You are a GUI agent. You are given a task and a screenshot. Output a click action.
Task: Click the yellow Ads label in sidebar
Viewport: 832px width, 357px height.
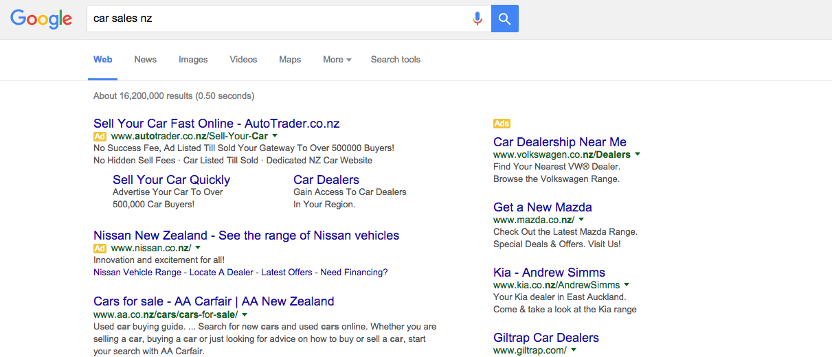point(502,124)
